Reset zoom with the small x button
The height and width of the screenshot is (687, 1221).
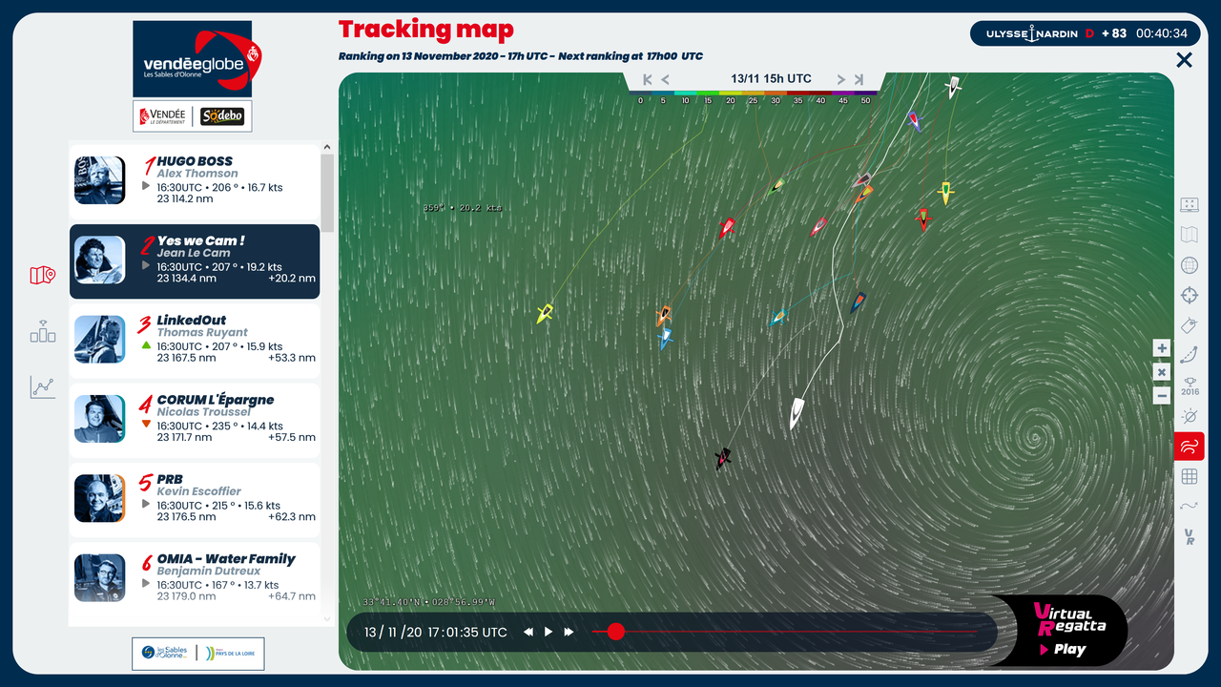1162,372
